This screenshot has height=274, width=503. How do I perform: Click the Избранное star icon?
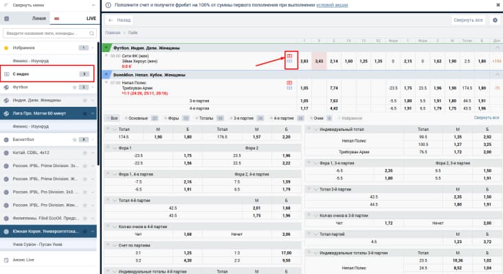[6, 48]
